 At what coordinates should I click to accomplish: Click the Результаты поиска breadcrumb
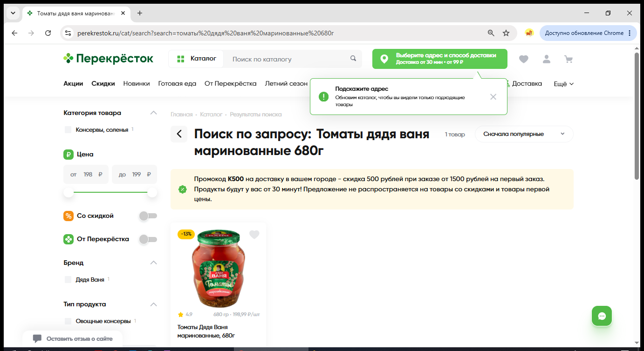256,114
